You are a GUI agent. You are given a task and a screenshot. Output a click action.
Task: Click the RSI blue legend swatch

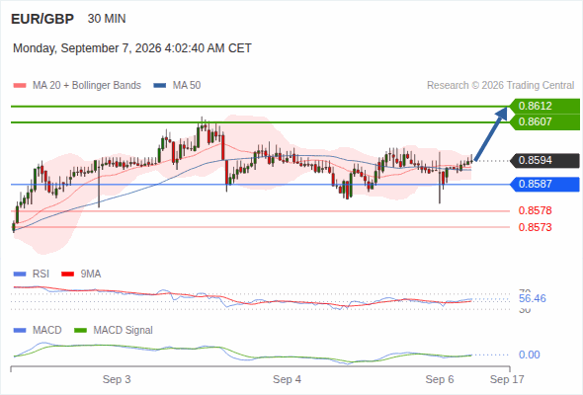click(x=20, y=275)
